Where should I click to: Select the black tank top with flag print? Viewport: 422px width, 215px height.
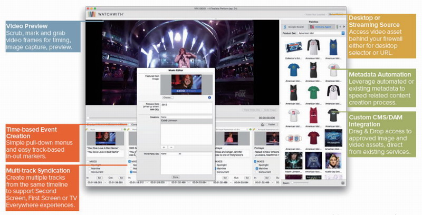[x=313, y=70]
